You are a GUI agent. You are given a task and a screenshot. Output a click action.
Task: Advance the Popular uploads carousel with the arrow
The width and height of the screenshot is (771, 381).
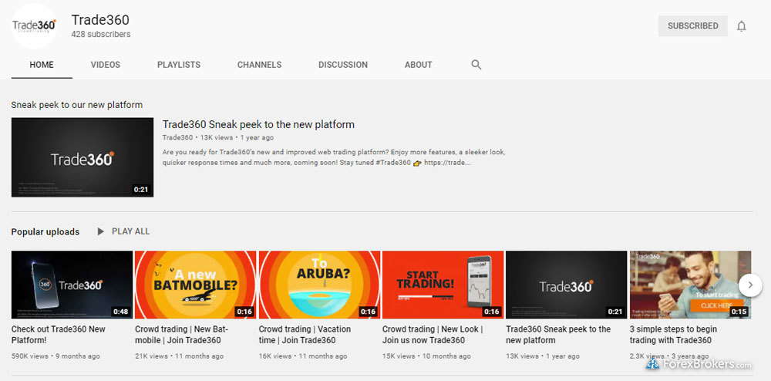coord(750,285)
